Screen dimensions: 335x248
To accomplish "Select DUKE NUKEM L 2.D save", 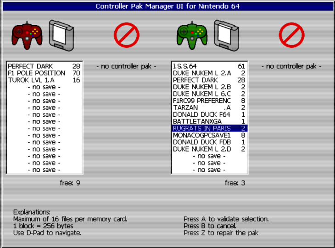I will pos(209,149).
